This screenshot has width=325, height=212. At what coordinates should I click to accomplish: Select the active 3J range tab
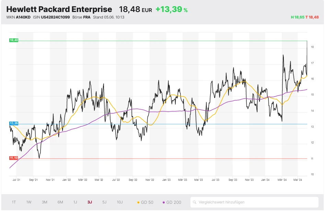pyautogui.click(x=90, y=202)
